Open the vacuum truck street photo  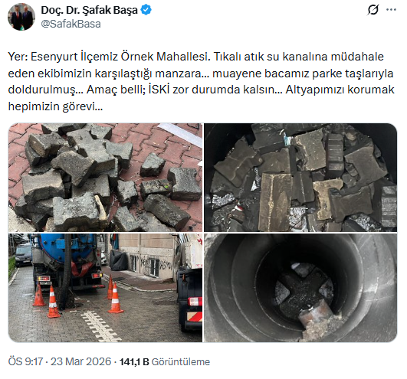105,288
